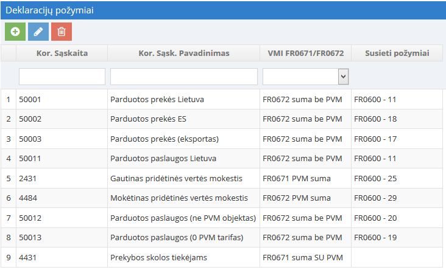Sort by Kor. Sąsk. Pavadinimas column header

pyautogui.click(x=183, y=54)
